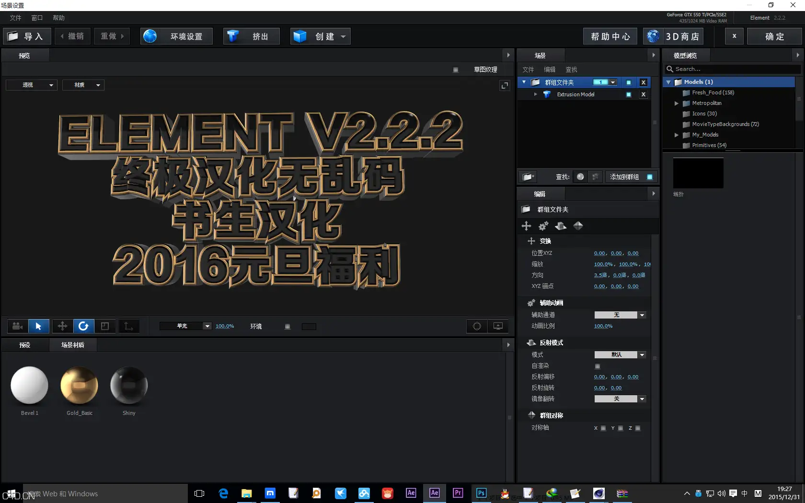Click the Help Center (帮助中心) button
The image size is (805, 503).
(x=610, y=36)
